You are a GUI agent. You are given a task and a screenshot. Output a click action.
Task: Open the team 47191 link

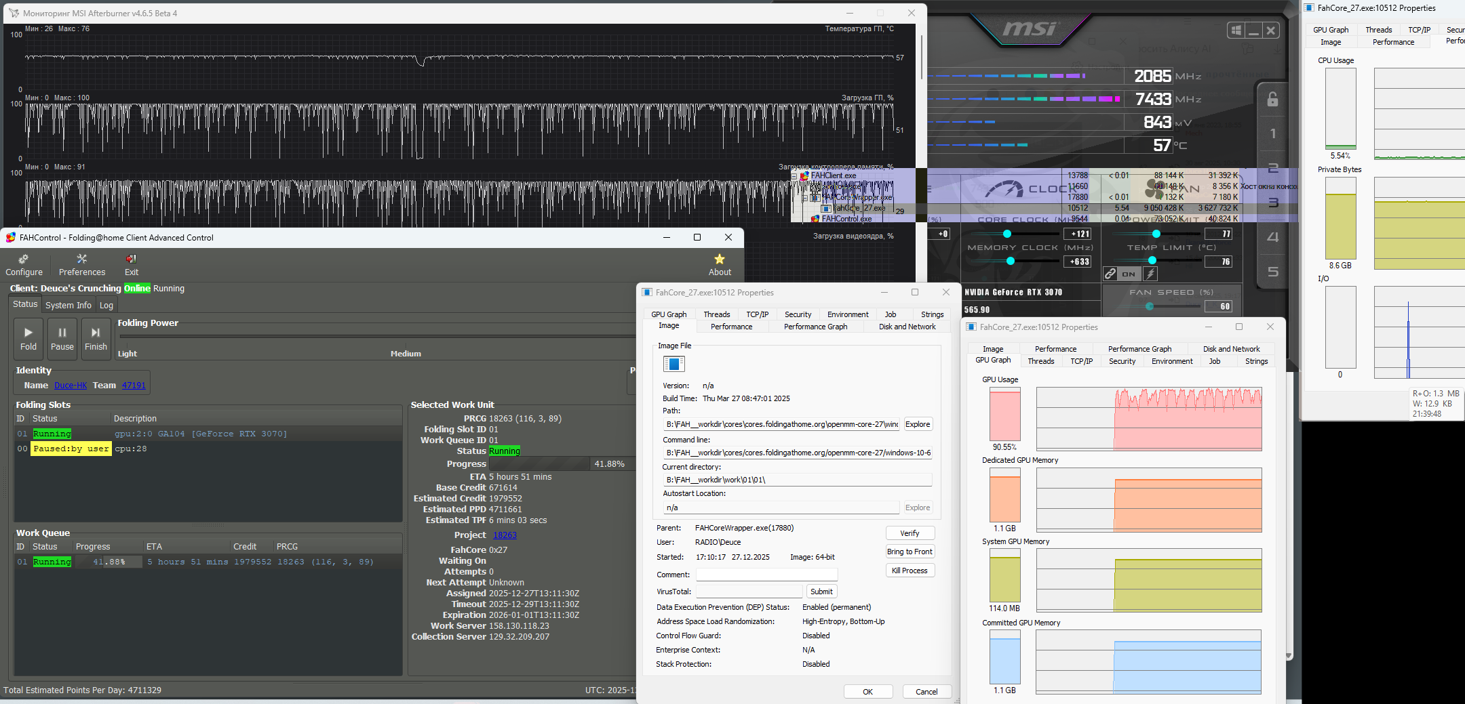click(x=134, y=386)
